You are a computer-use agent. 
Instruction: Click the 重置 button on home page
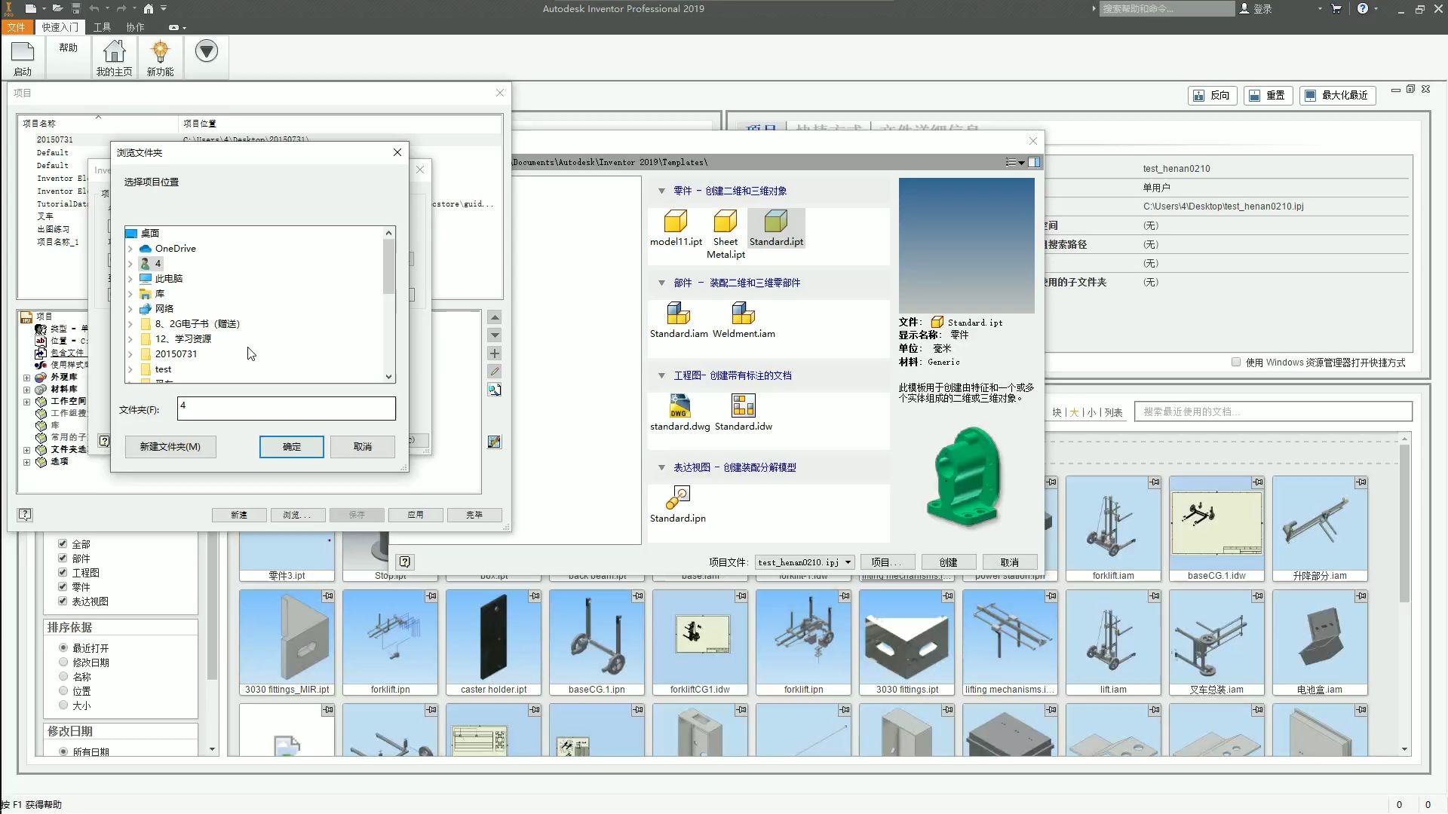click(x=1268, y=95)
